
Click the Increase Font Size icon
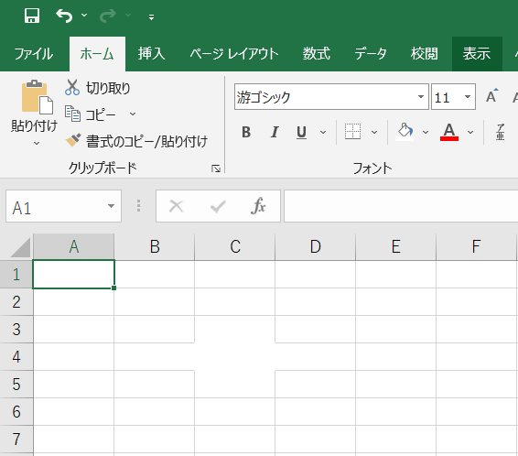point(491,96)
